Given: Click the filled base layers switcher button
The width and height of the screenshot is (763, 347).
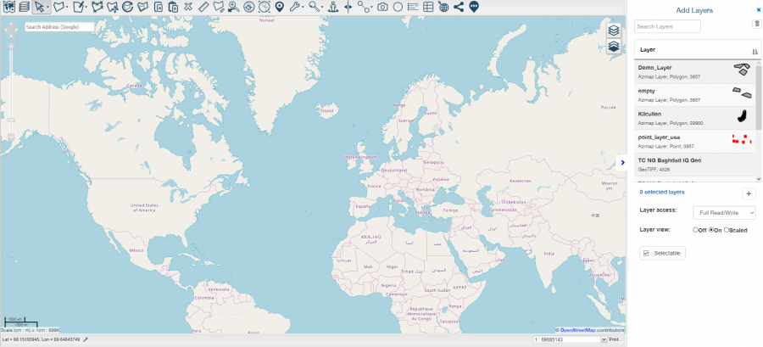Looking at the screenshot, I should pos(614,46).
